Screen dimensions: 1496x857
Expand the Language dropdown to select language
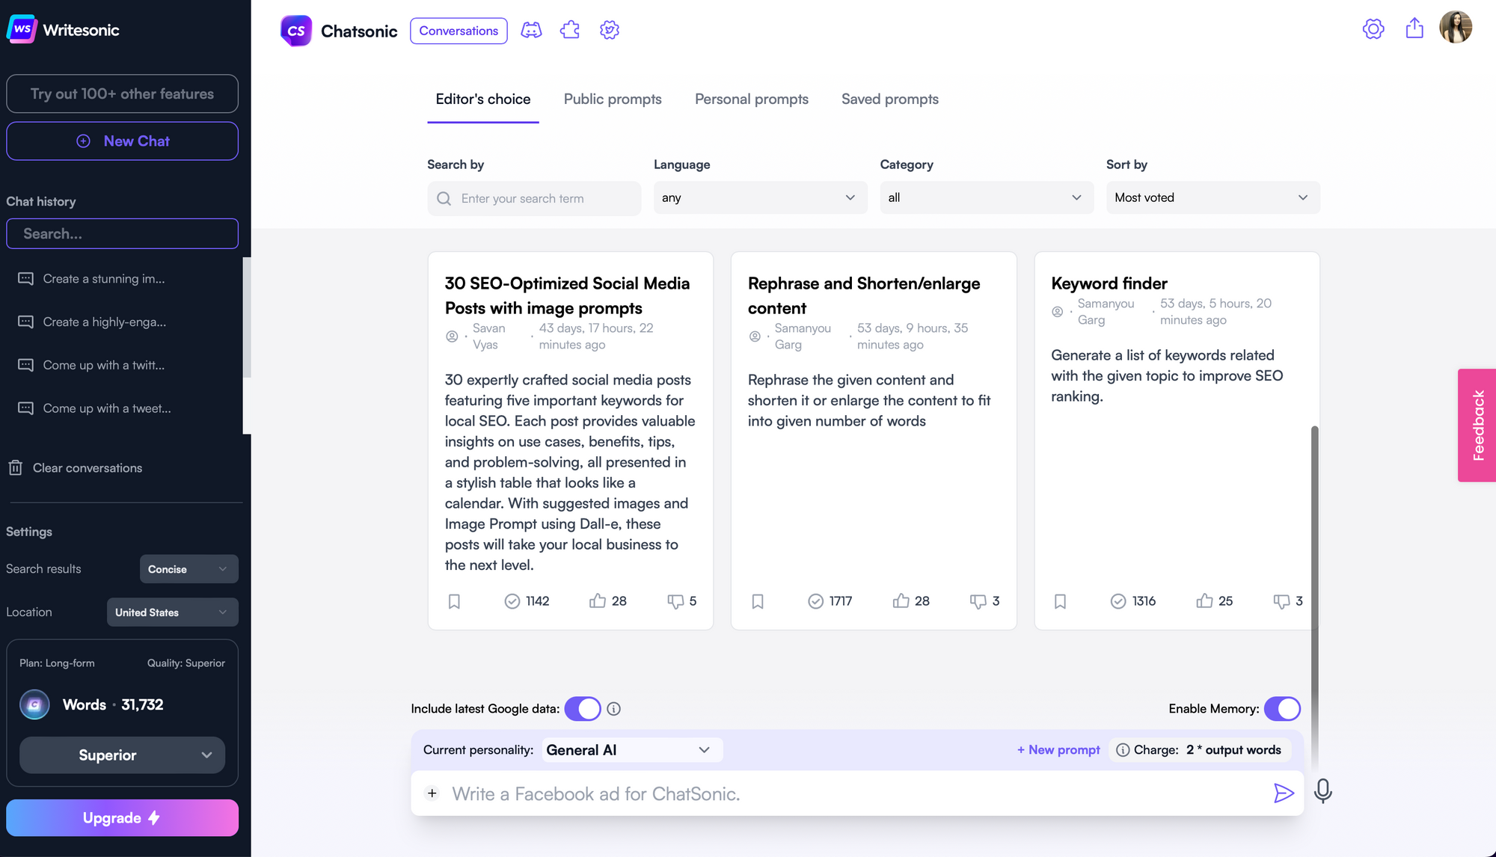[758, 197]
